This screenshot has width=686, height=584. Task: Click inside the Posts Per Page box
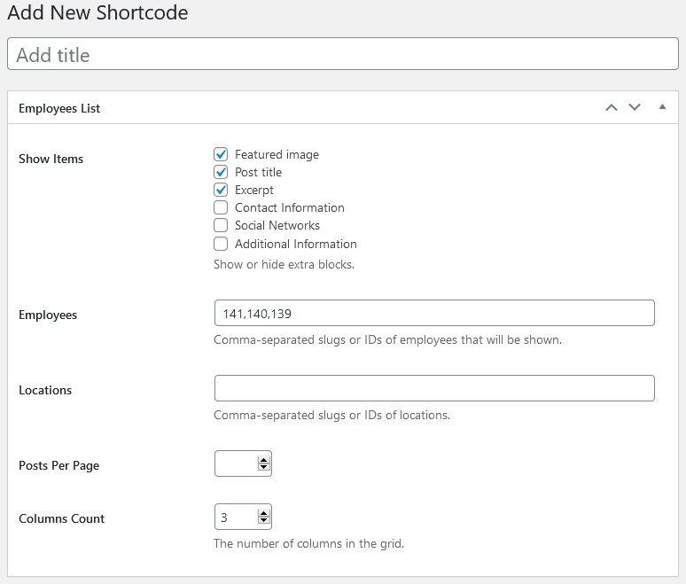[237, 463]
